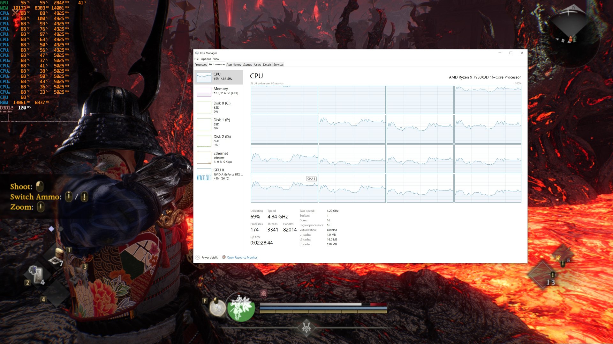
Task: Check Disk 2 (D:) performance
Action: coord(219,141)
